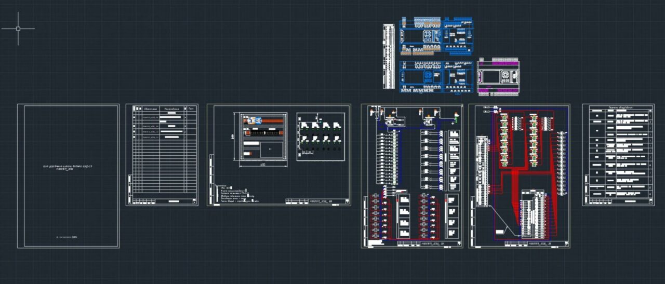Select the lower blue PLC module block
This screenshot has height=284, width=665.
[437, 77]
